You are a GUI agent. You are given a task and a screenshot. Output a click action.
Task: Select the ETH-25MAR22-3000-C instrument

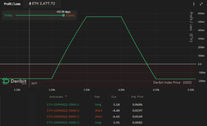(63, 105)
